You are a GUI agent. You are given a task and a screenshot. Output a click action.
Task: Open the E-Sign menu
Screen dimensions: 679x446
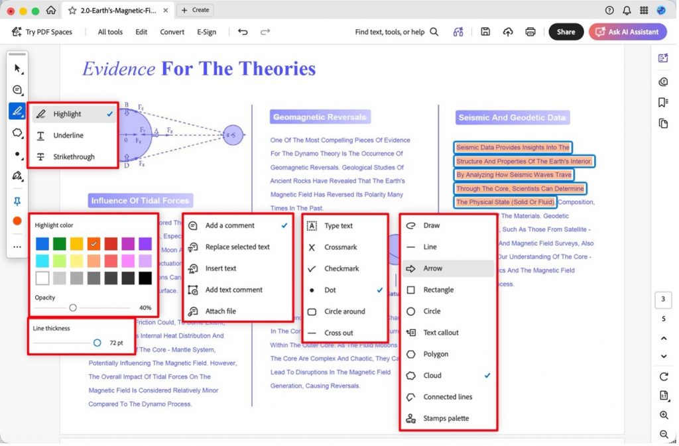(207, 32)
